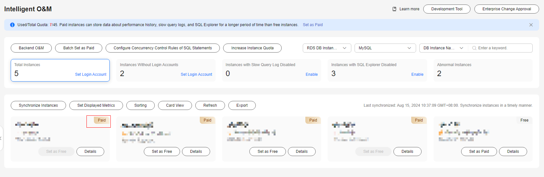Open the DB Instance Name filter dropdown

443,48
